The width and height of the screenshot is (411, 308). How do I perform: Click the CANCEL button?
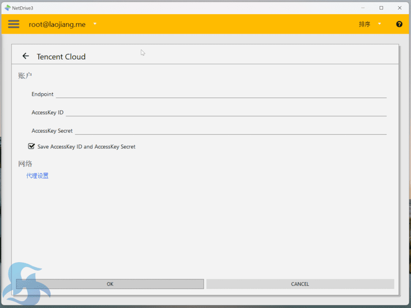(x=300, y=284)
